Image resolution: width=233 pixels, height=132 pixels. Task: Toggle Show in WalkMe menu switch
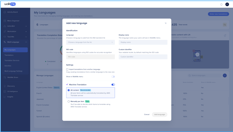point(113,77)
